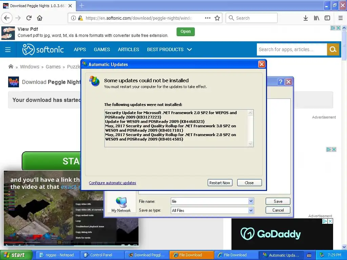The width and height of the screenshot is (347, 260).
Task: Open My Network in save dialog
Action: coord(121,204)
